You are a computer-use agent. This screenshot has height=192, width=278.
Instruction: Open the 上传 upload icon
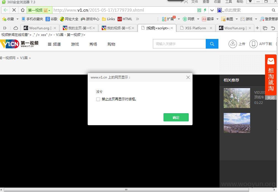point(232,44)
